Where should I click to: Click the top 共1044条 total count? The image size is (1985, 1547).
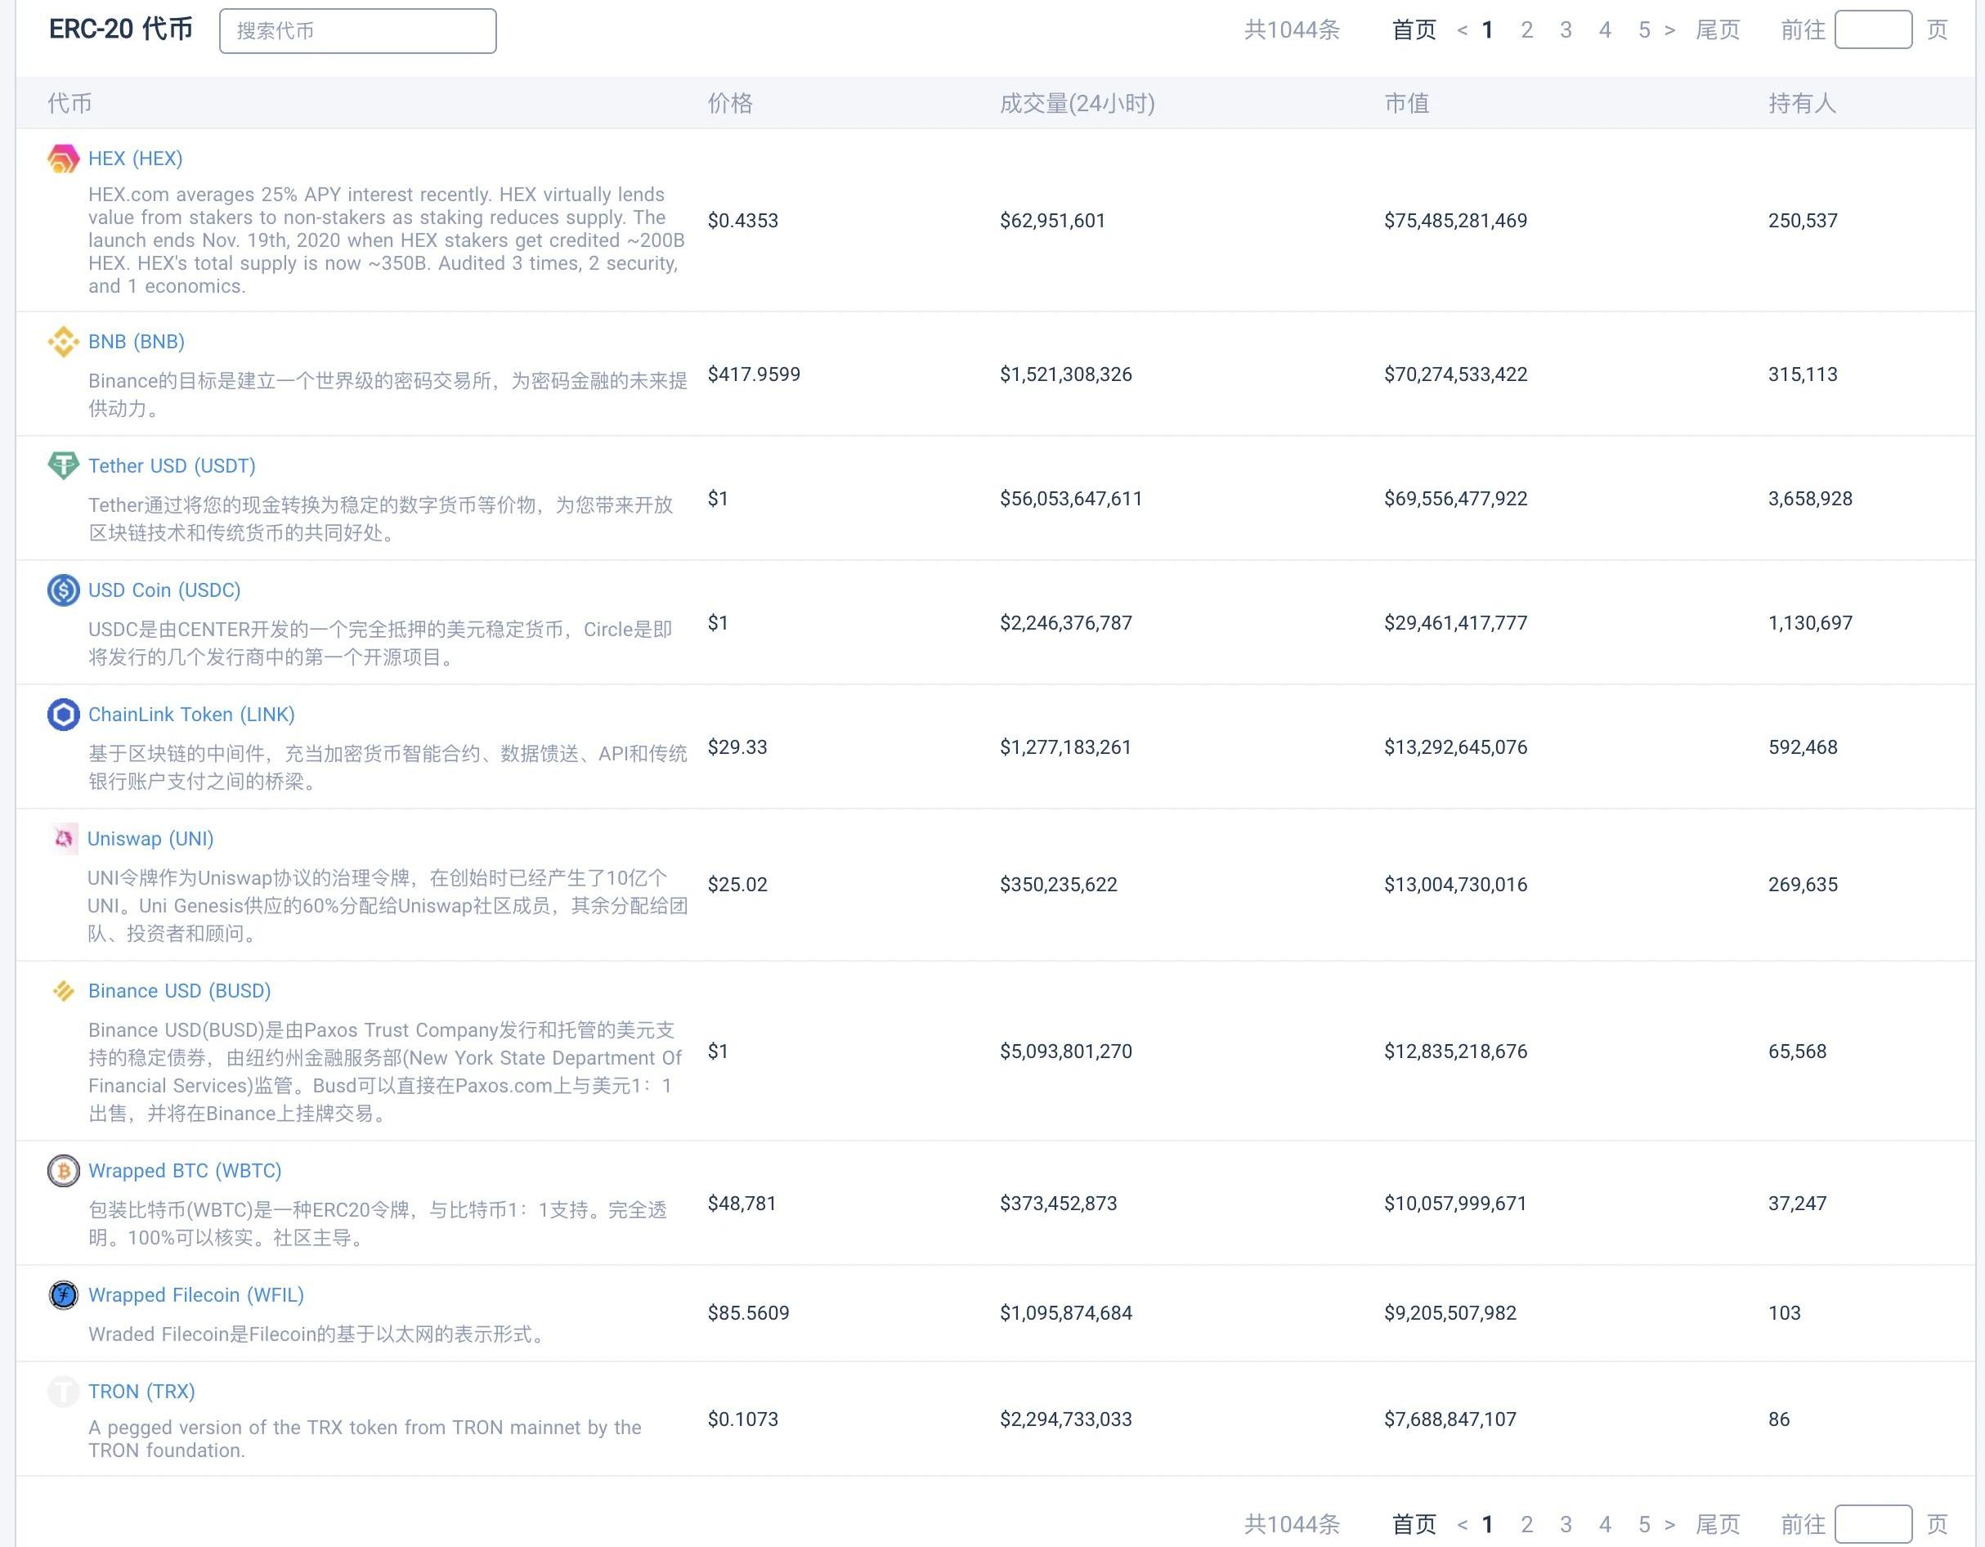pos(1293,30)
